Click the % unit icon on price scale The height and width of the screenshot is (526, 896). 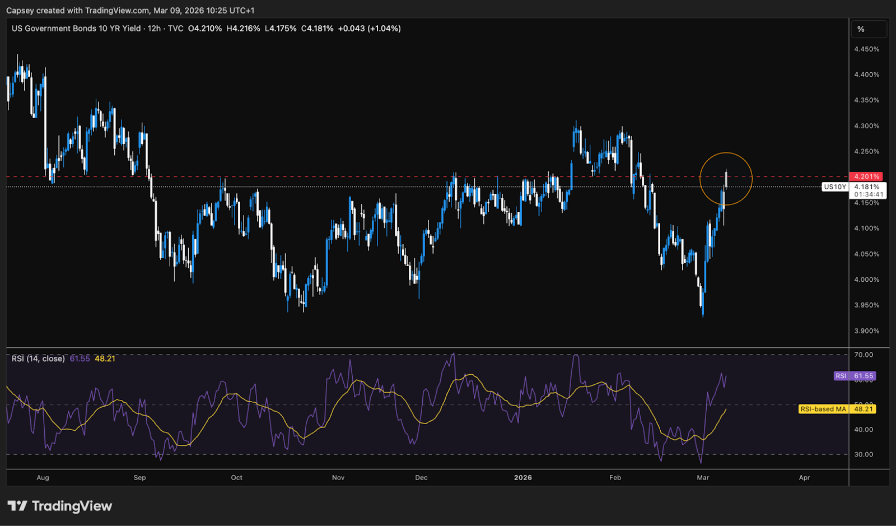[861, 29]
